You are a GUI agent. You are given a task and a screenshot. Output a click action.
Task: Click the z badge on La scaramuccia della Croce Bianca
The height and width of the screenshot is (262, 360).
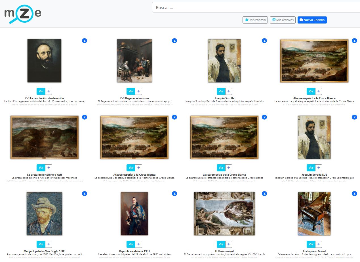coord(264,117)
